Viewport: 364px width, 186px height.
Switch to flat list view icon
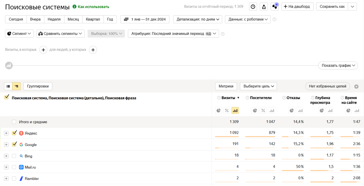click(8, 86)
